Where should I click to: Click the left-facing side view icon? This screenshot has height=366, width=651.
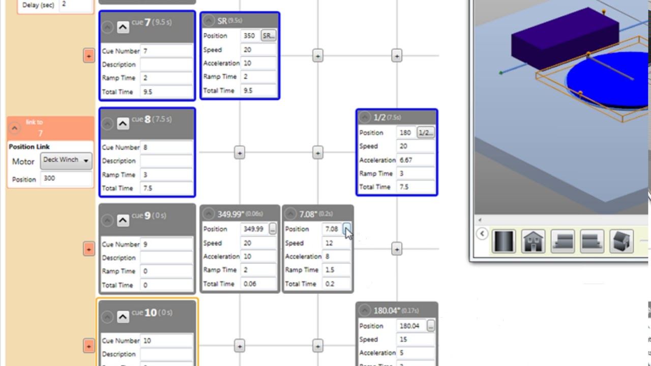click(x=563, y=241)
